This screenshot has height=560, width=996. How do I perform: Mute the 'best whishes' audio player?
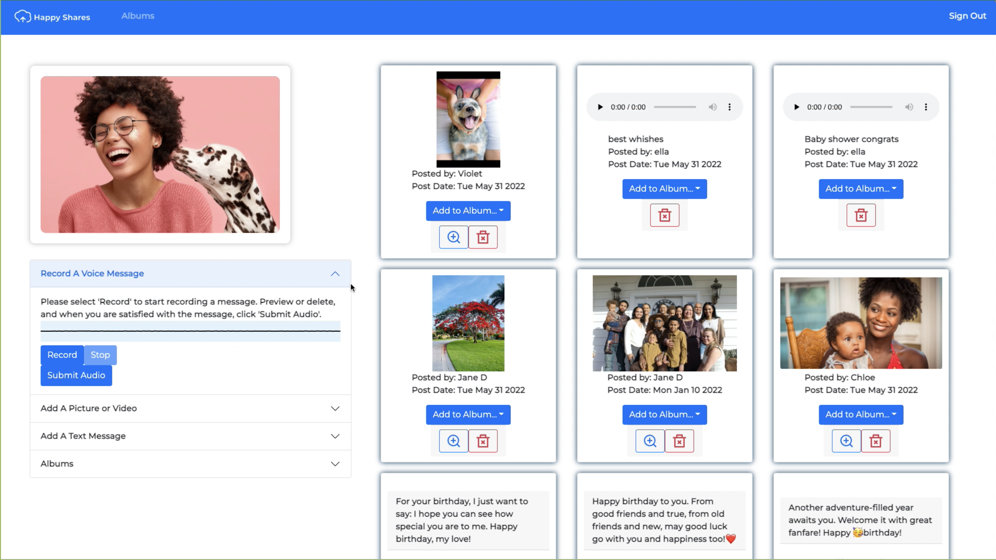click(713, 107)
